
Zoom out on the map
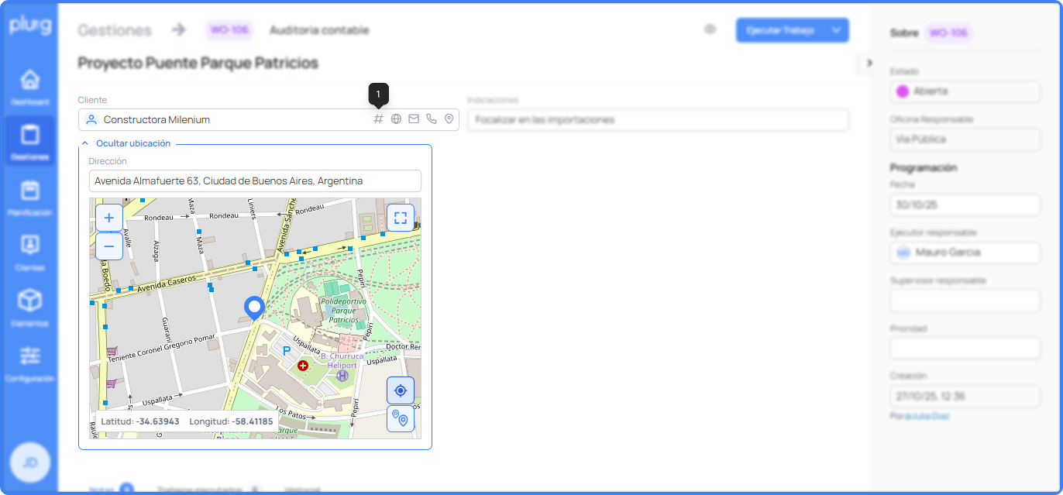click(109, 246)
